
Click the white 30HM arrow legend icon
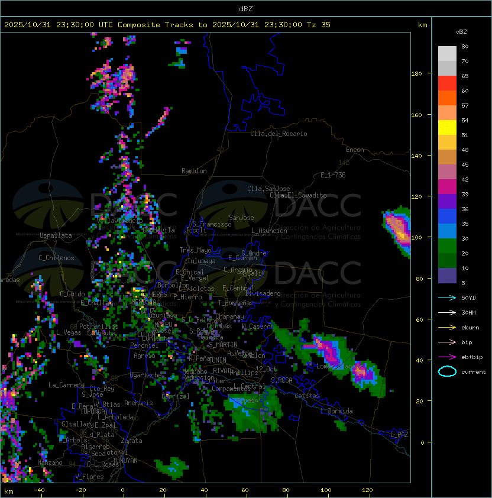tap(447, 312)
